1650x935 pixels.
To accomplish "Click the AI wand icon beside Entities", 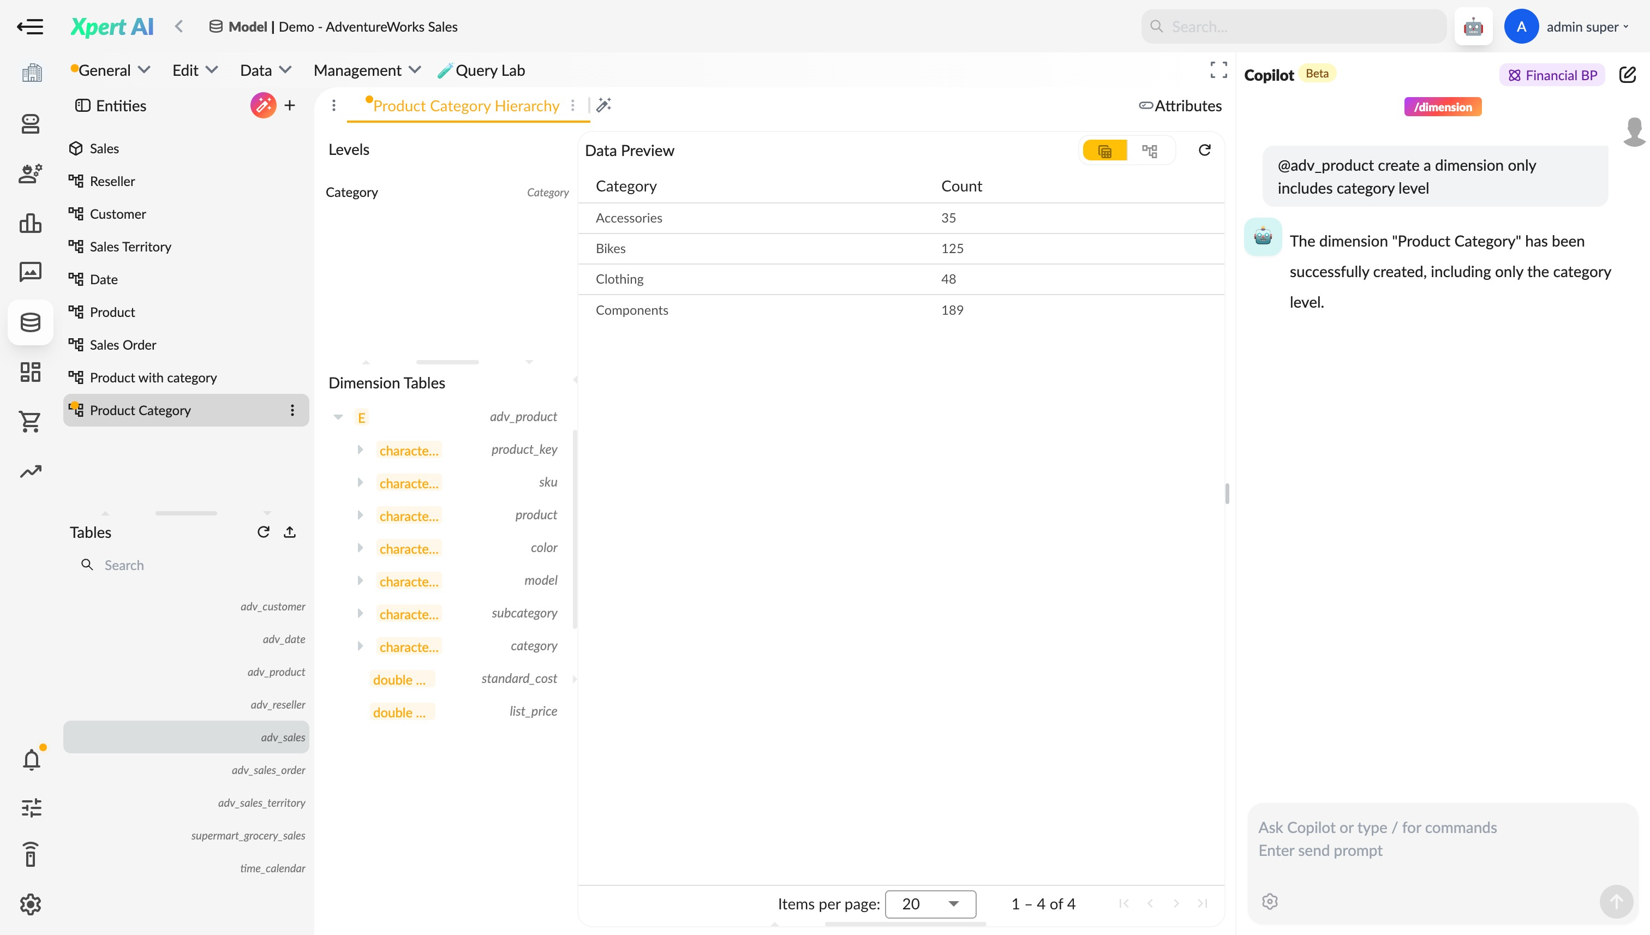I will (262, 105).
